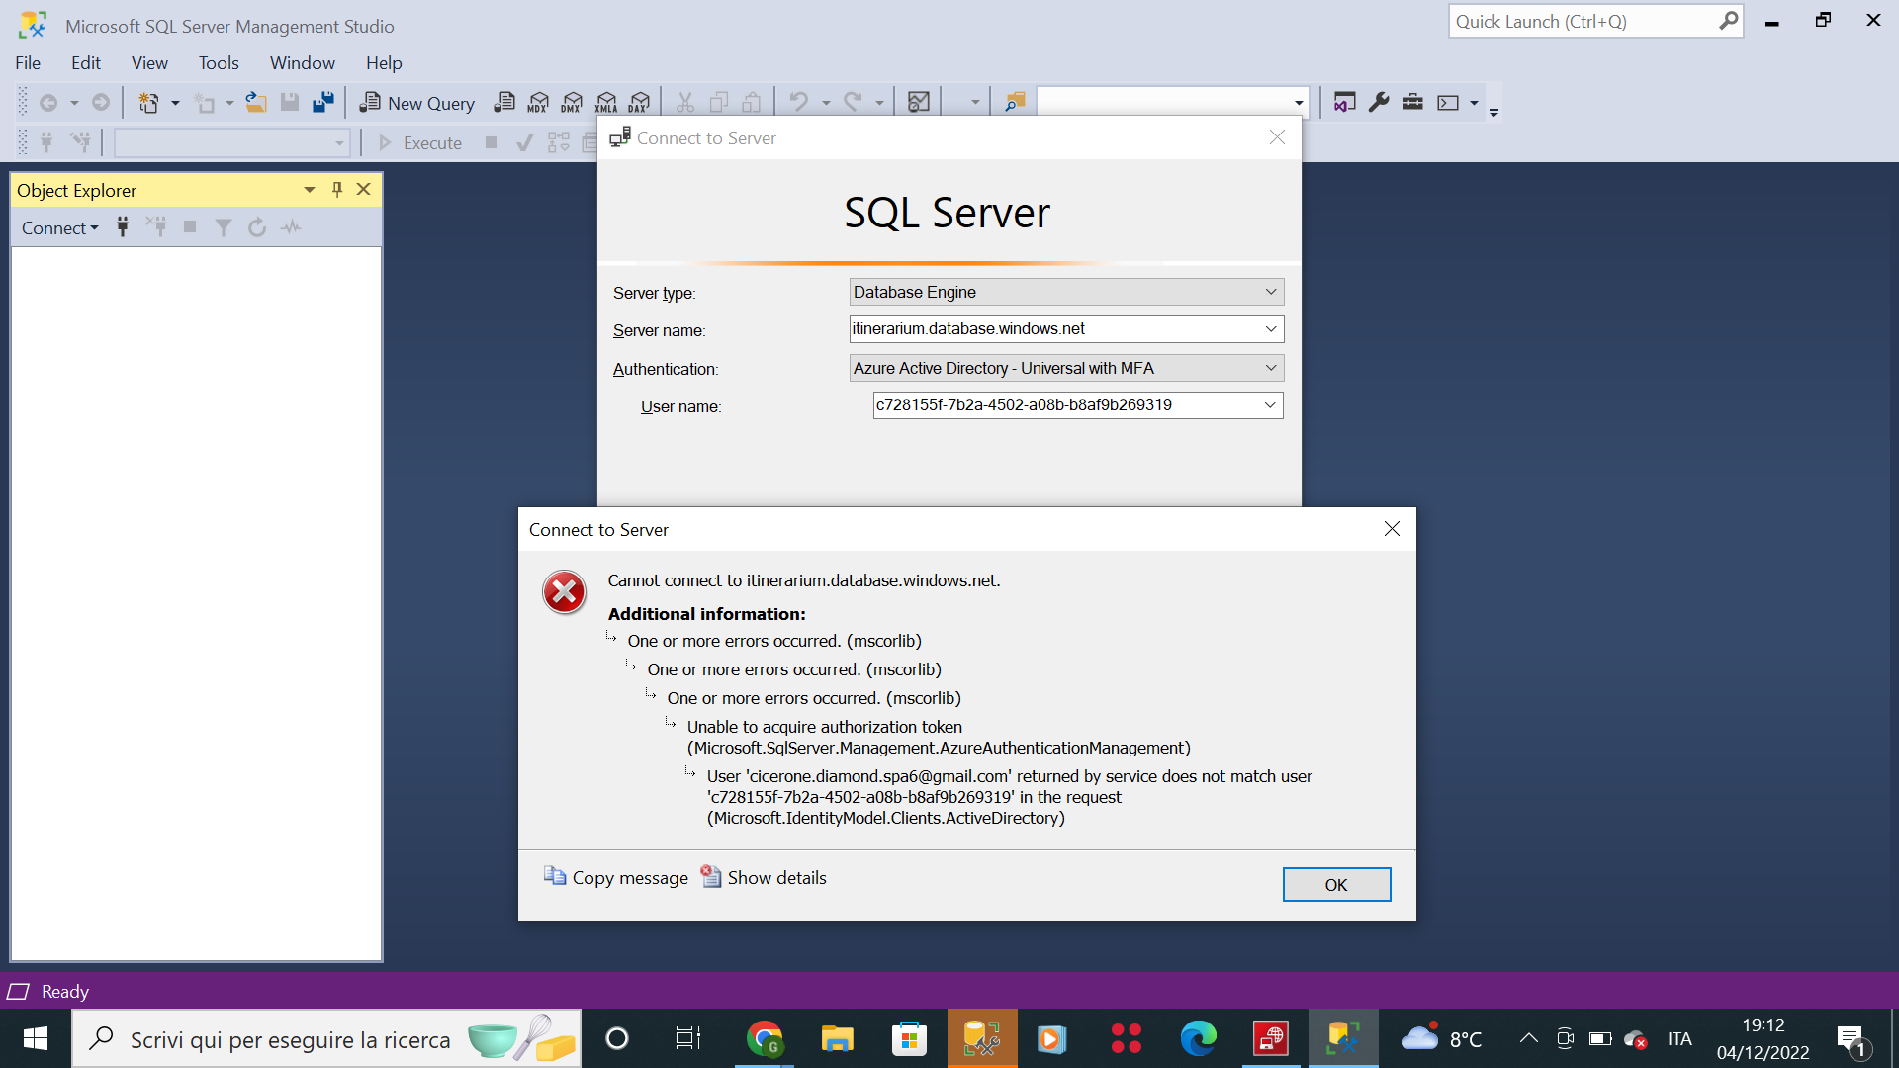Click the Save All icon
Viewport: 1899px width, 1068px height.
(323, 102)
